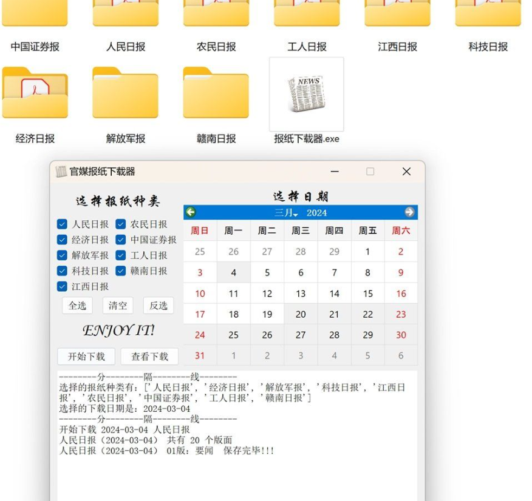The height and width of the screenshot is (501, 532).
Task: Uncheck the 科技日报 checkbox
Action: pyautogui.click(x=62, y=271)
